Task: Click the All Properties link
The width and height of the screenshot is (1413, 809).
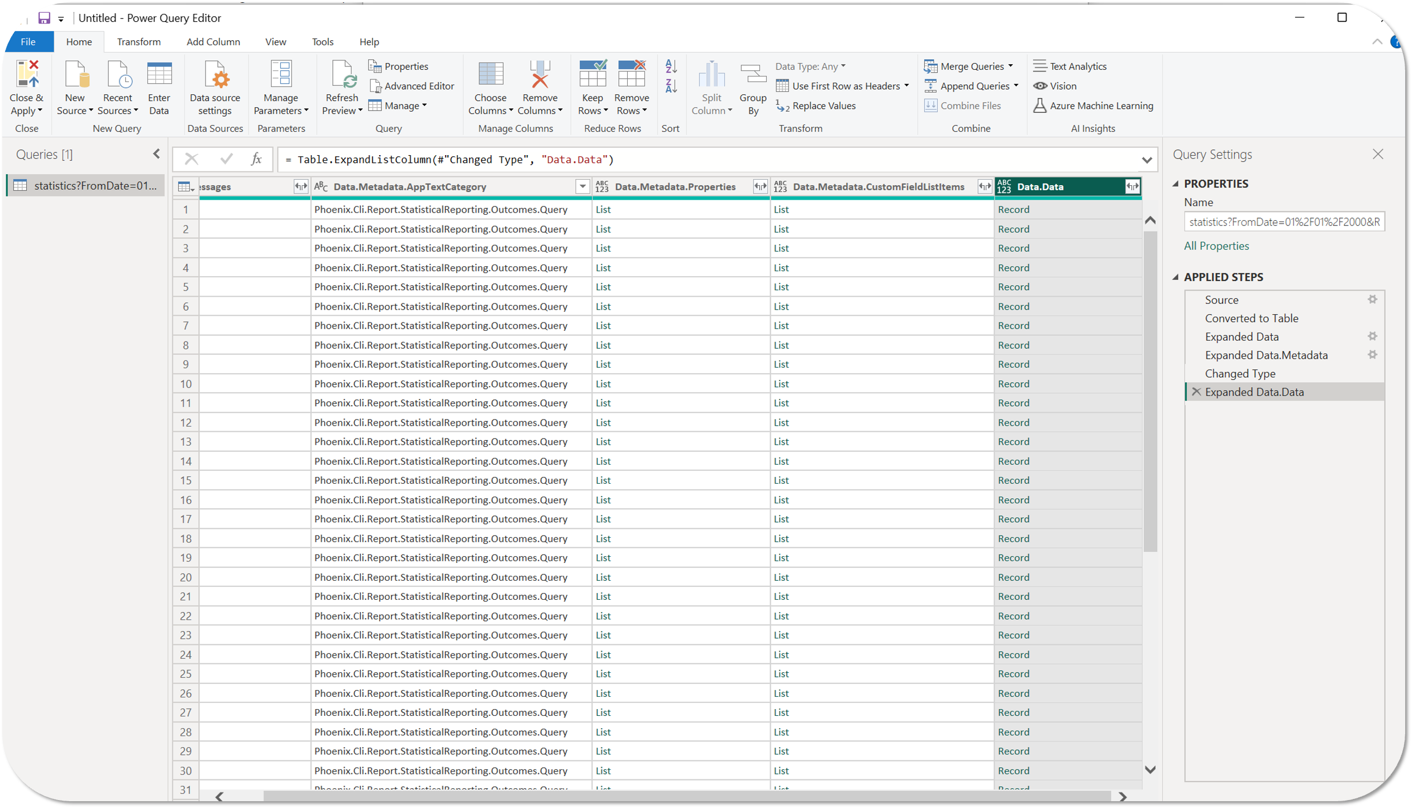Action: pyautogui.click(x=1216, y=246)
